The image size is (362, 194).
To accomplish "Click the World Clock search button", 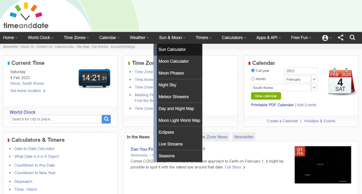I will pyautogui.click(x=106, y=119).
